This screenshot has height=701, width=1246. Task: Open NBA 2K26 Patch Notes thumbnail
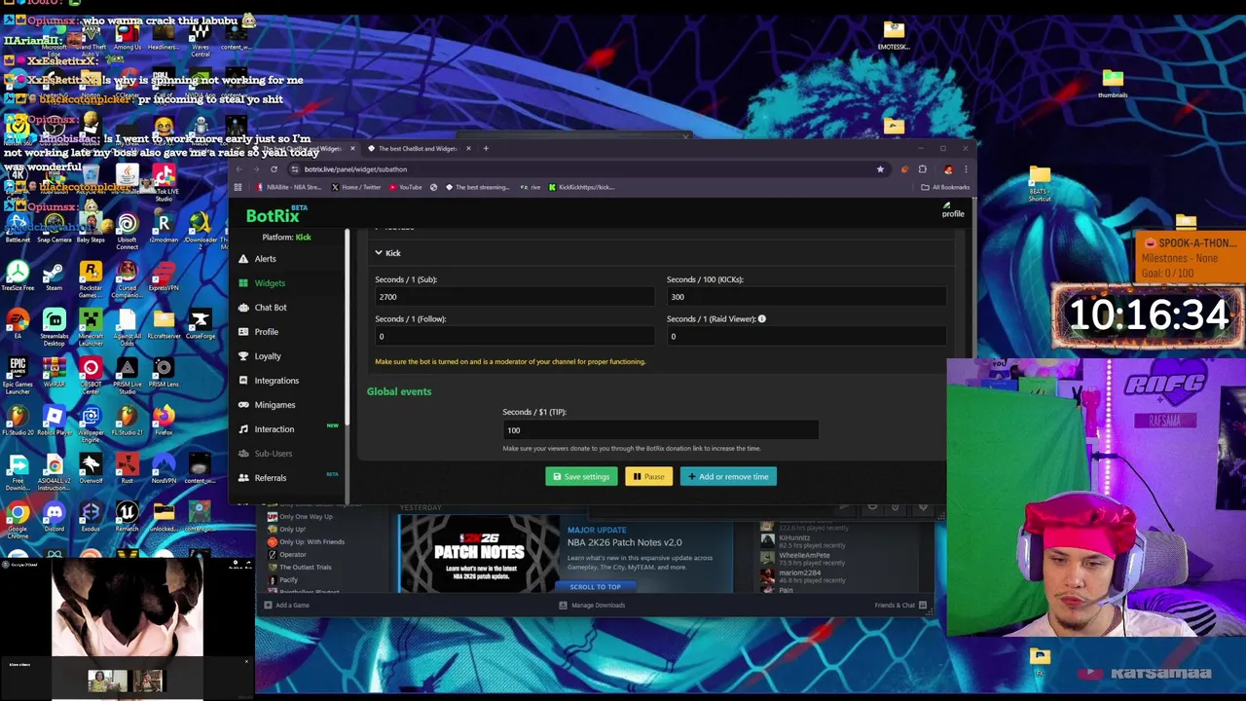tap(478, 553)
